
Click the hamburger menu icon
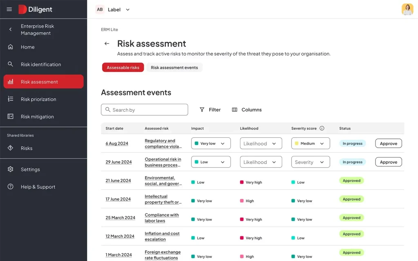point(9,9)
